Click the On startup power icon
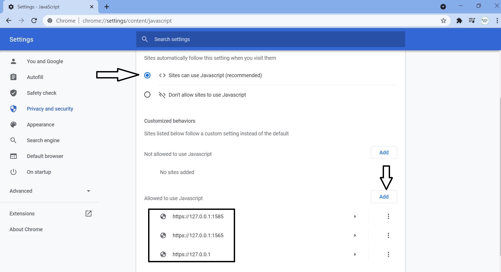501x272 pixels. pyautogui.click(x=13, y=172)
